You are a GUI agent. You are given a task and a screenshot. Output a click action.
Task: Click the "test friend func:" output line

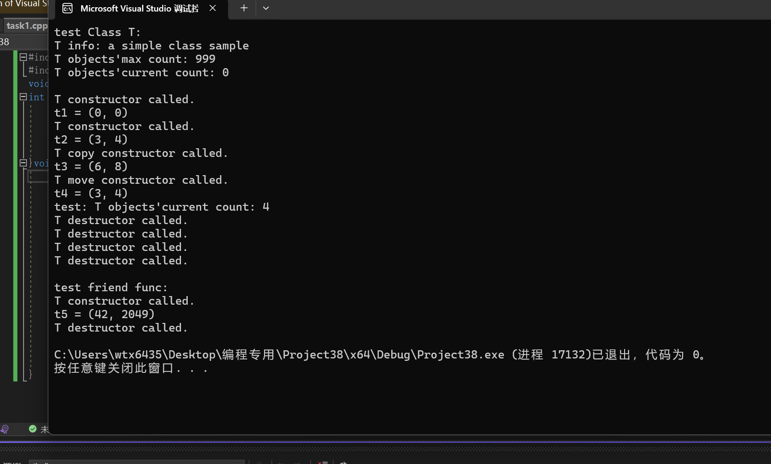(111, 287)
